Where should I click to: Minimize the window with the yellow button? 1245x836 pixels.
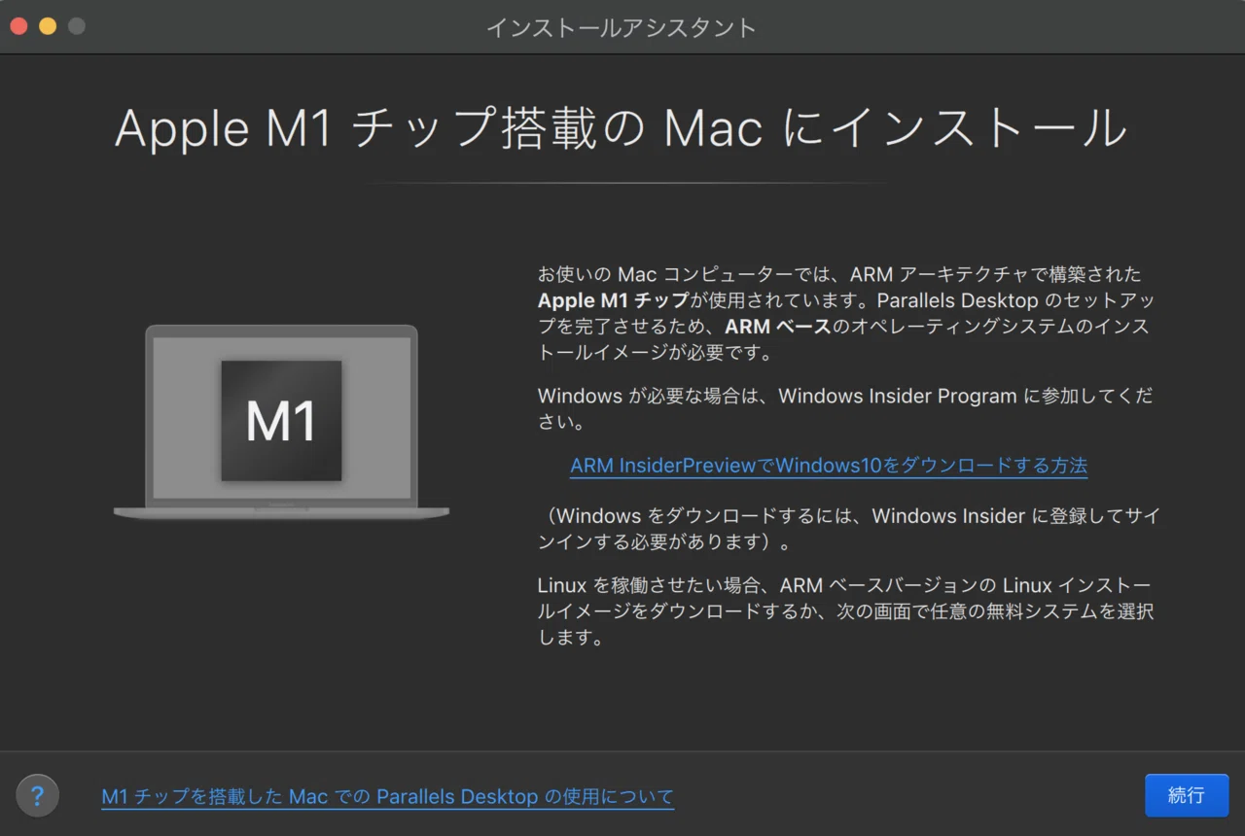point(48,26)
